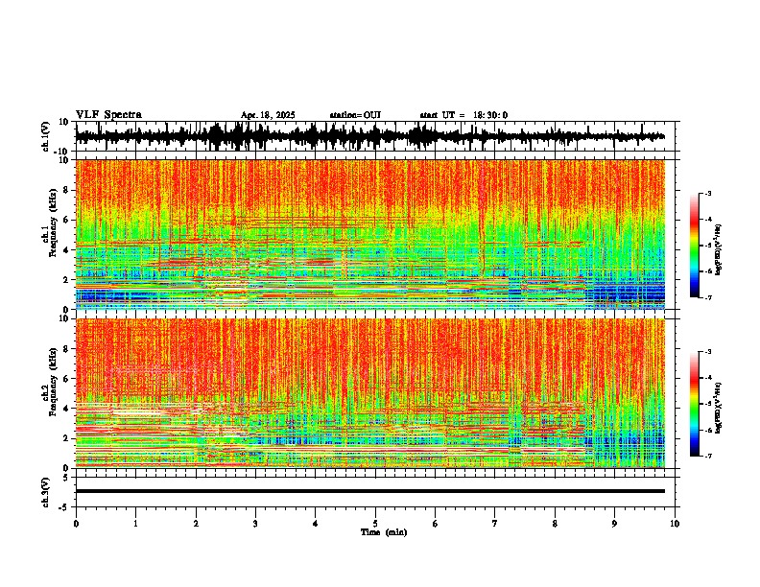
Task: Click the "6" kHz tick on ch.2 spectrogram
Action: 66,379
